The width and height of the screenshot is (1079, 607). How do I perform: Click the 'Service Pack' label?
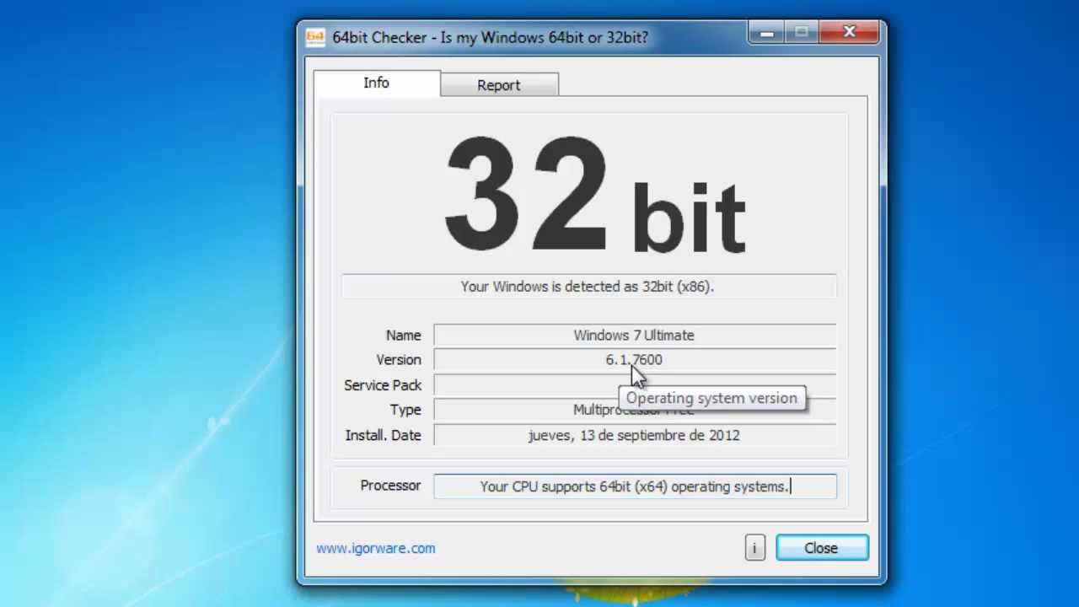[383, 385]
